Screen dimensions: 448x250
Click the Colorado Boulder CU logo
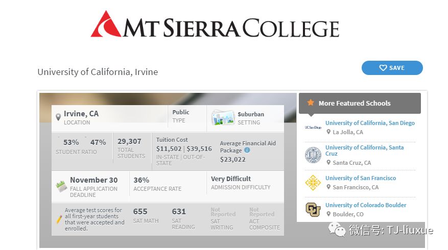pos(313,210)
